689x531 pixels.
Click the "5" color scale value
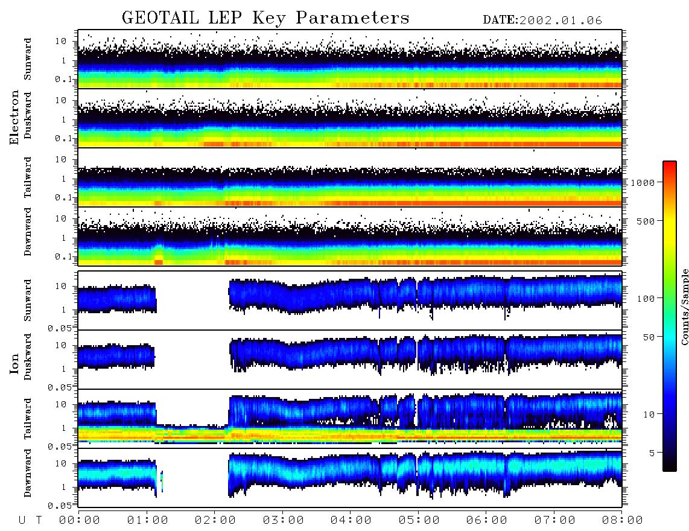tap(652, 453)
